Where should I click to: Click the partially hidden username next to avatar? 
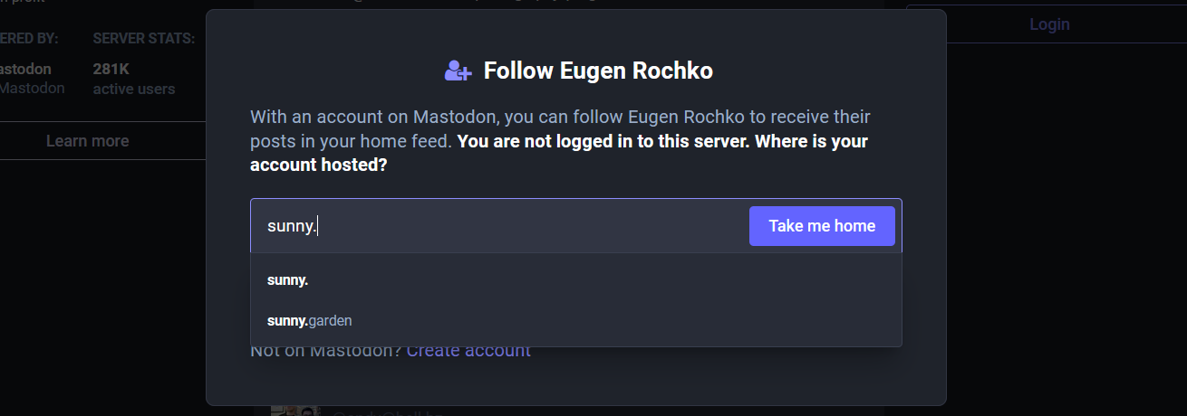tap(388, 413)
